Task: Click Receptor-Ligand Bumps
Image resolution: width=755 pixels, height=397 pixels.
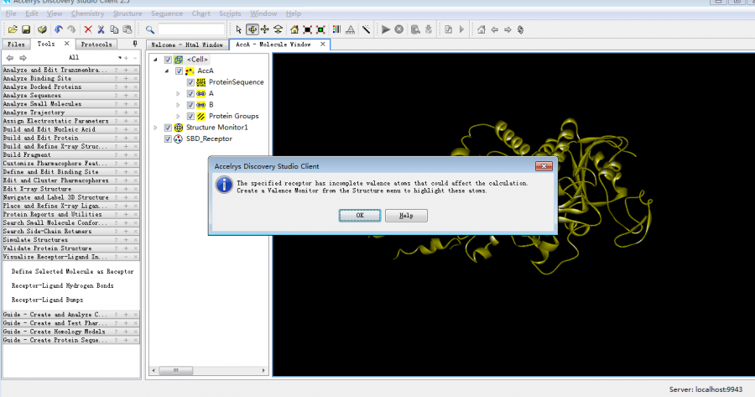Action: click(x=47, y=300)
